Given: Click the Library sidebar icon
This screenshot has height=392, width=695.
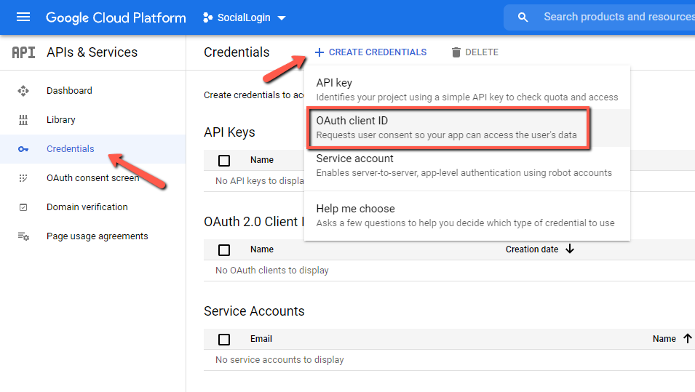Looking at the screenshot, I should pyautogui.click(x=23, y=120).
